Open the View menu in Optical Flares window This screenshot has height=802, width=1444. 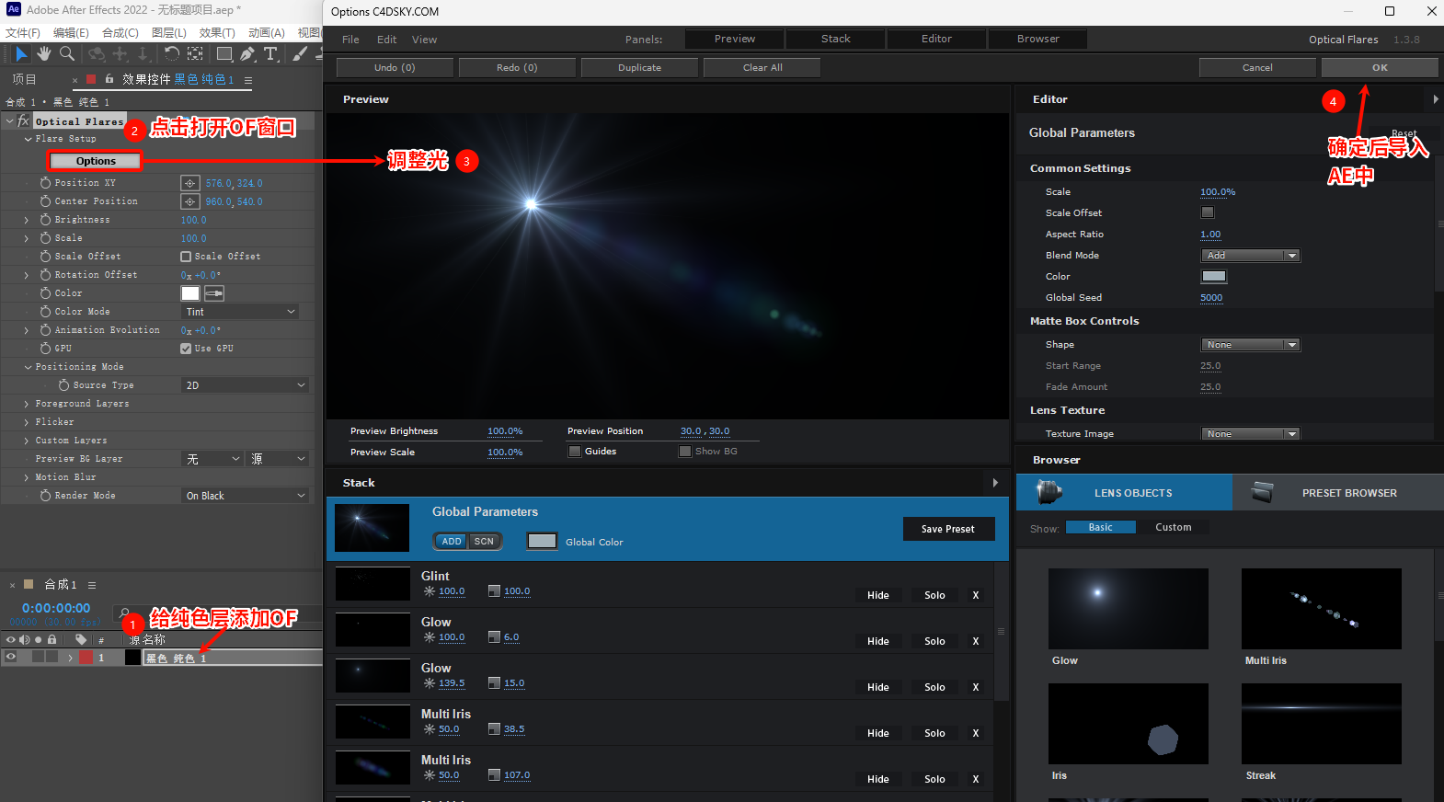coord(424,40)
